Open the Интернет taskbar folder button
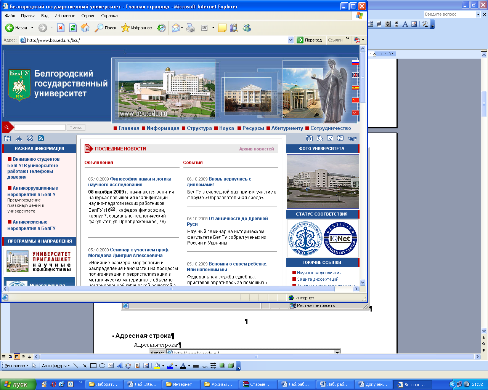The width and height of the screenshot is (488, 390). click(181, 384)
